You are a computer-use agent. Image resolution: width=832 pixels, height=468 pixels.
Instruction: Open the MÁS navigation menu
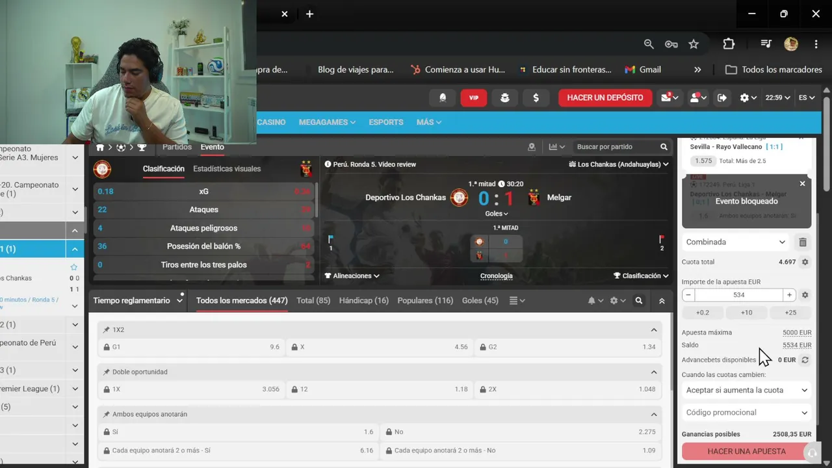(429, 122)
